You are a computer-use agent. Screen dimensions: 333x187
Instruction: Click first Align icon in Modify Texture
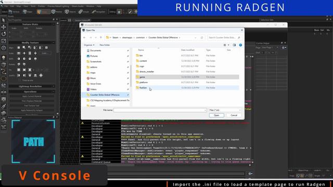click(x=19, y=48)
